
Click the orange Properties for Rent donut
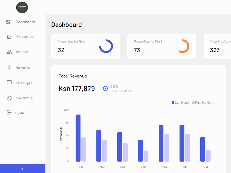click(x=182, y=46)
